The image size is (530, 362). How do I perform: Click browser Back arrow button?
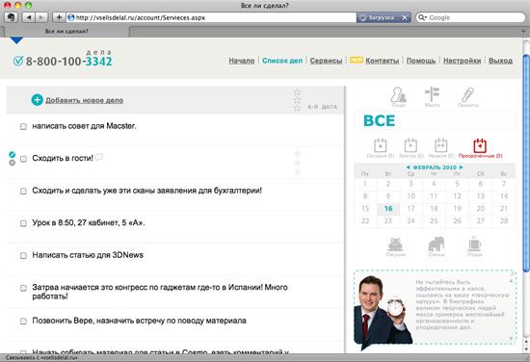click(x=28, y=17)
